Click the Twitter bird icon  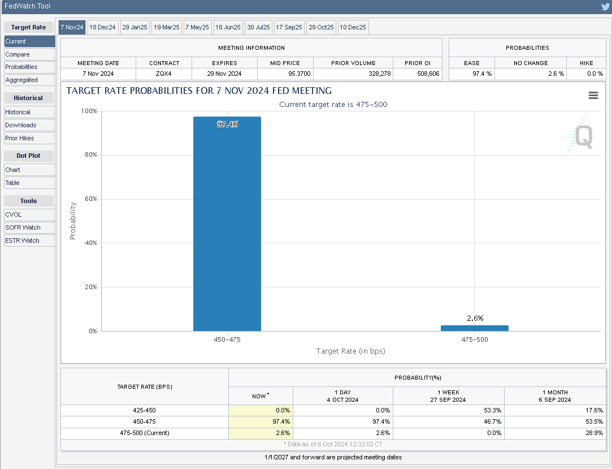click(605, 7)
